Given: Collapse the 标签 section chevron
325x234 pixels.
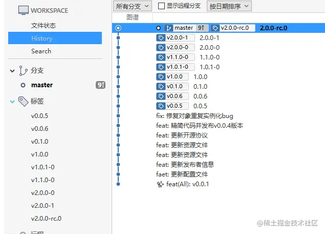Looking at the screenshot, I should coord(12,102).
